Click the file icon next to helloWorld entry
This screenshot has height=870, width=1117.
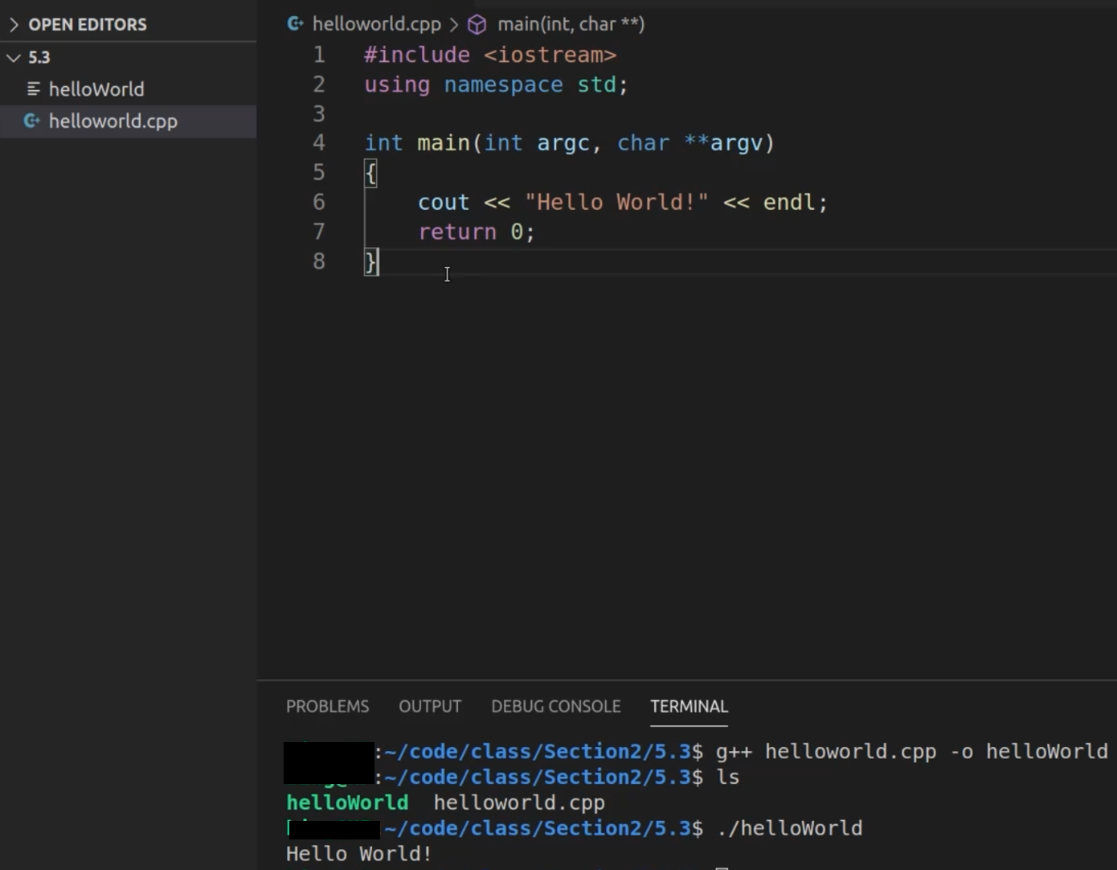tap(33, 88)
